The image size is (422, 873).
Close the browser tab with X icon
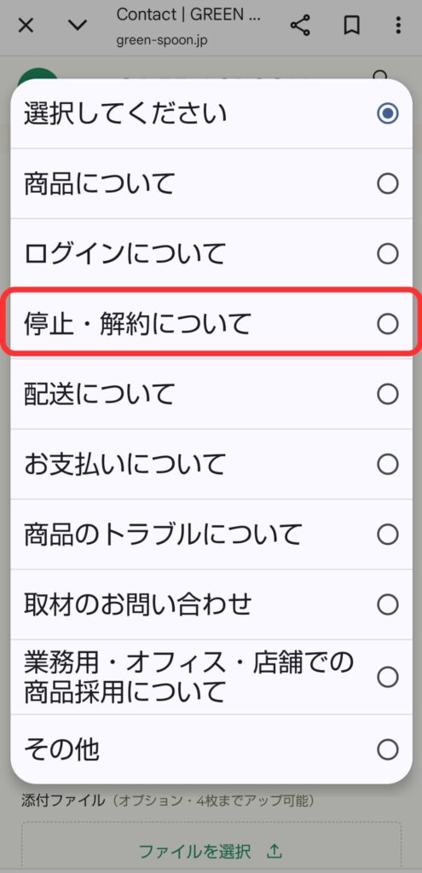(26, 26)
